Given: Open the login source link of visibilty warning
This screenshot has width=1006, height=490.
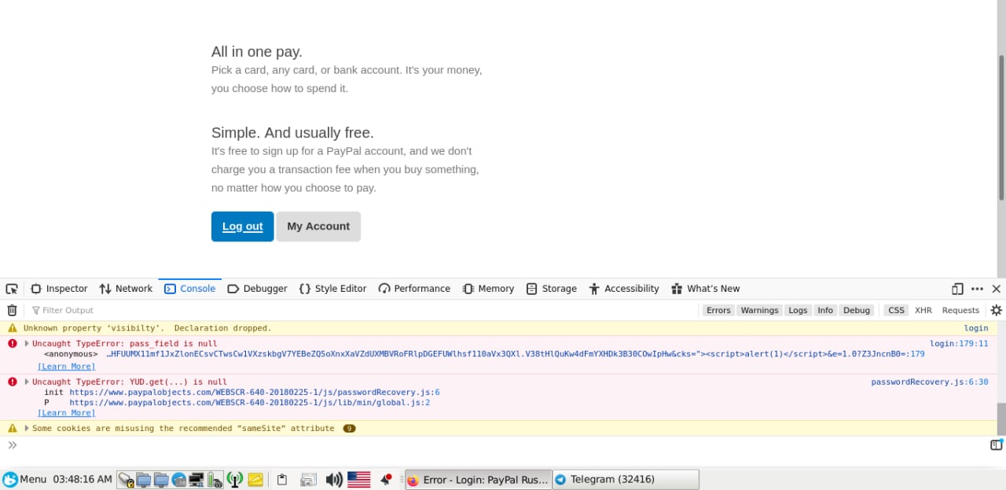Looking at the screenshot, I should coord(976,328).
